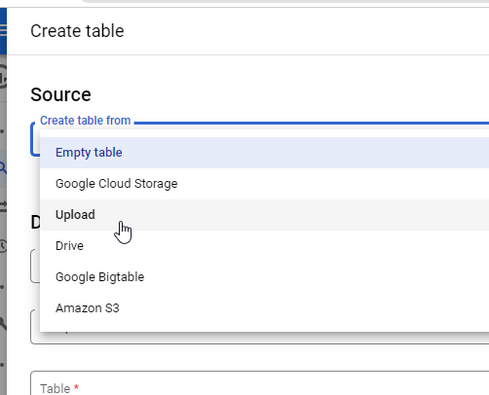Click the Source section heading

click(60, 94)
